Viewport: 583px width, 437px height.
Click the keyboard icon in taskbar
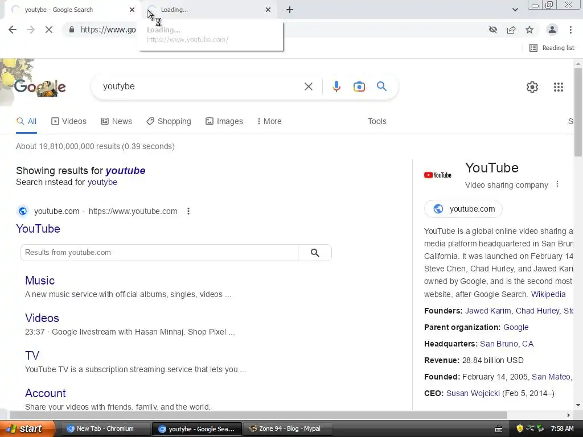[499, 429]
